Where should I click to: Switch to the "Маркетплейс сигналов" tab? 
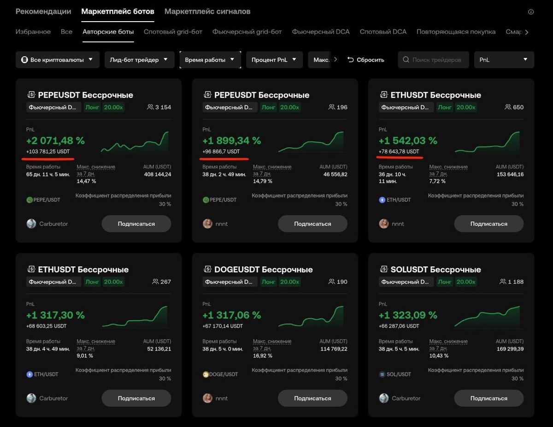tap(207, 12)
